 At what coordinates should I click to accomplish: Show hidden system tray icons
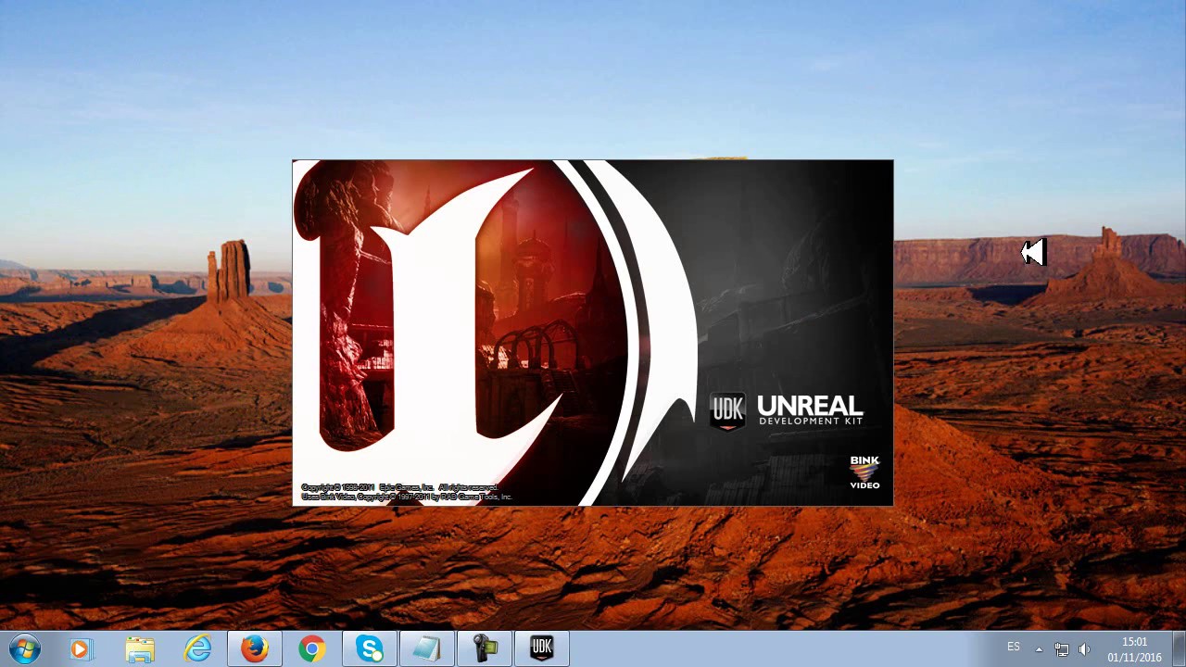tap(1039, 649)
